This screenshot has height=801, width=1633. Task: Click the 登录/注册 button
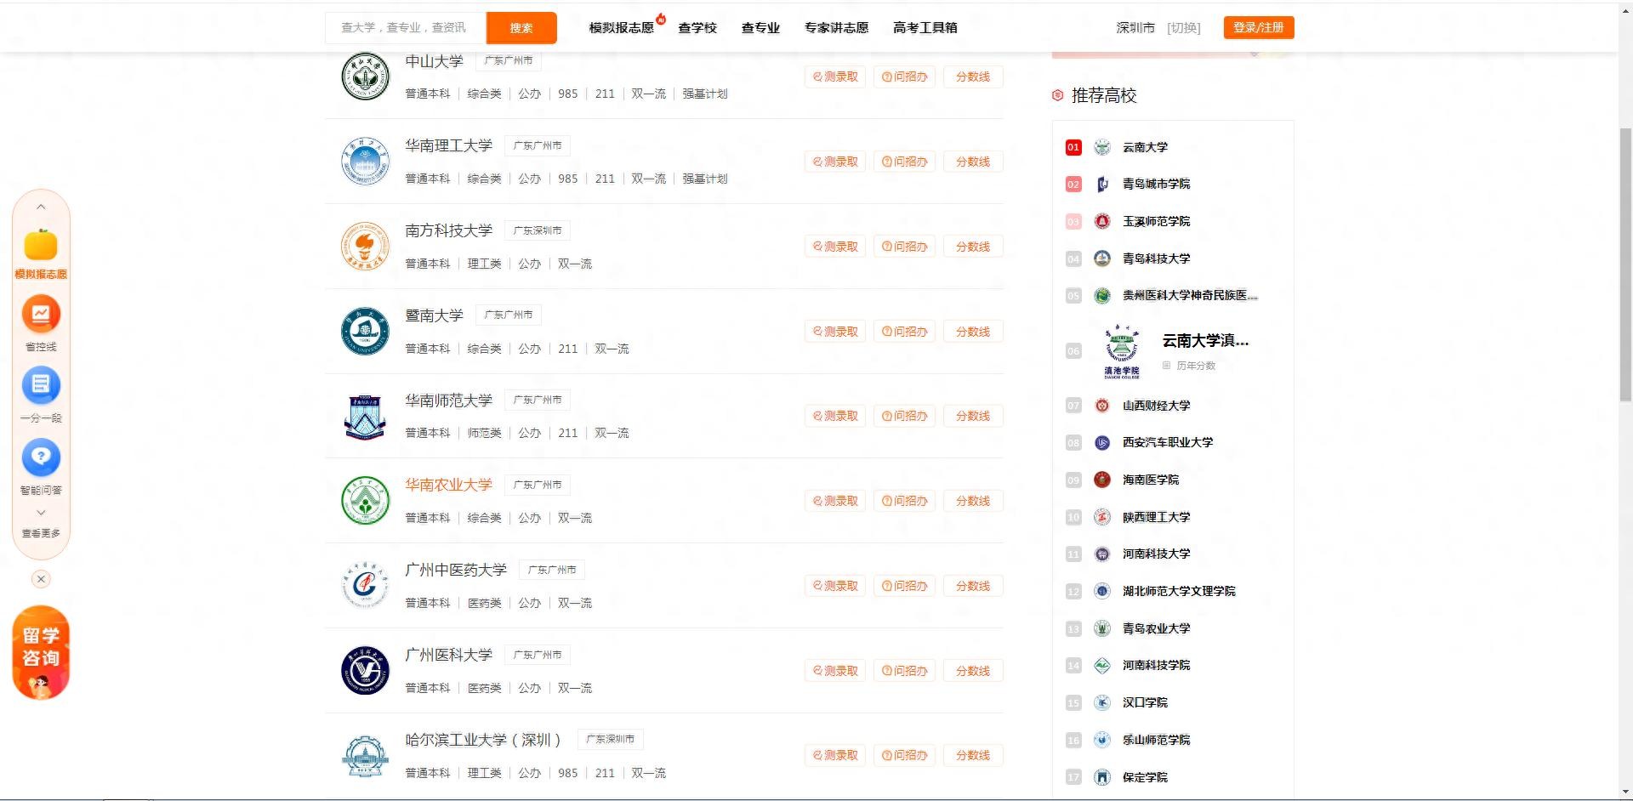pyautogui.click(x=1258, y=28)
